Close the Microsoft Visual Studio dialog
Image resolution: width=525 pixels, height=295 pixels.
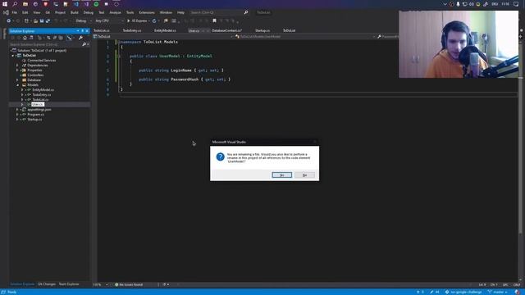314,142
